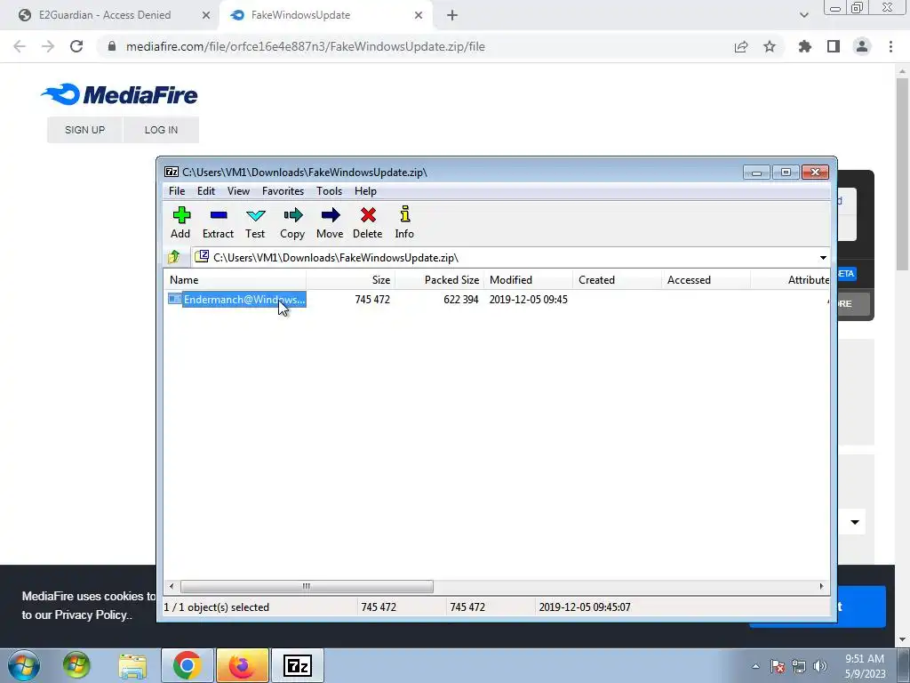Viewport: 910px width, 683px height.
Task: Toggle the Chrome side panel
Action: [x=834, y=46]
